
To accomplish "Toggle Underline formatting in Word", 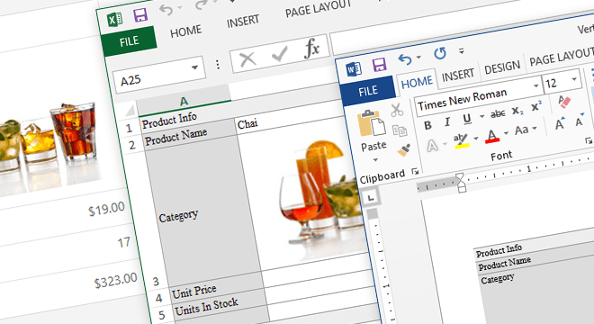I will [467, 119].
